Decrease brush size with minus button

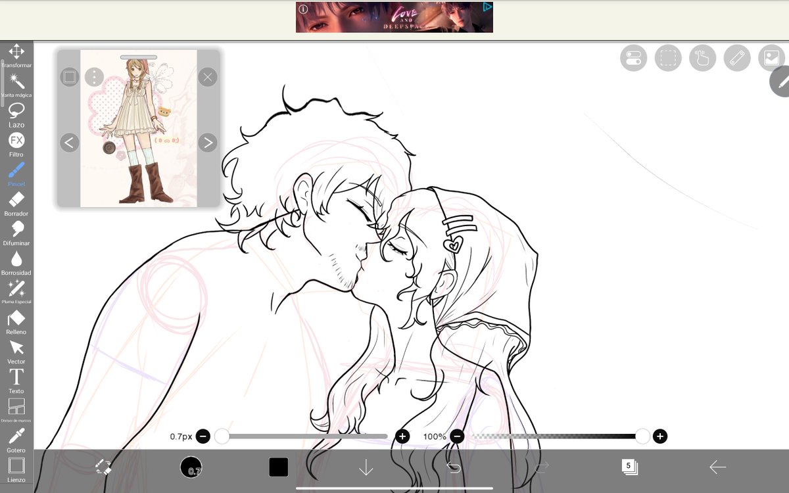coord(203,436)
